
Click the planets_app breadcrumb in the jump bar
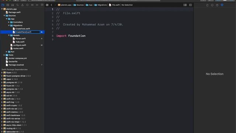coord(65,5)
